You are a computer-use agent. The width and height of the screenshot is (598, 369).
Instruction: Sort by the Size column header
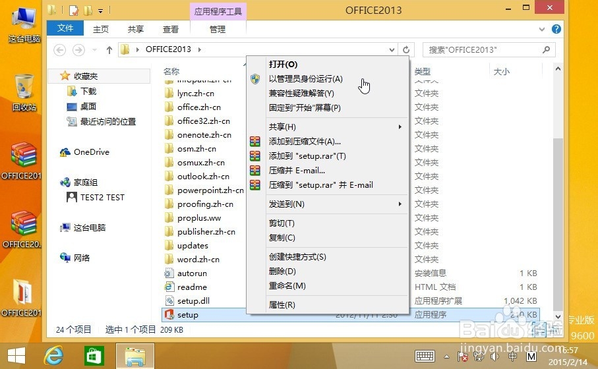point(502,71)
